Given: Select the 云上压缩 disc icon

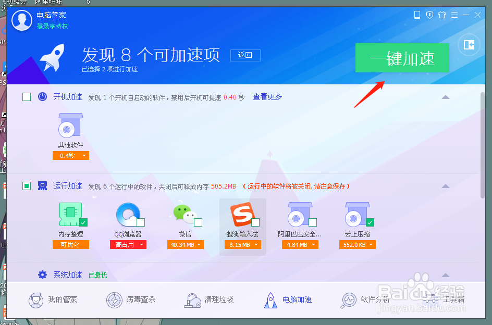Looking at the screenshot, I should point(357,214).
